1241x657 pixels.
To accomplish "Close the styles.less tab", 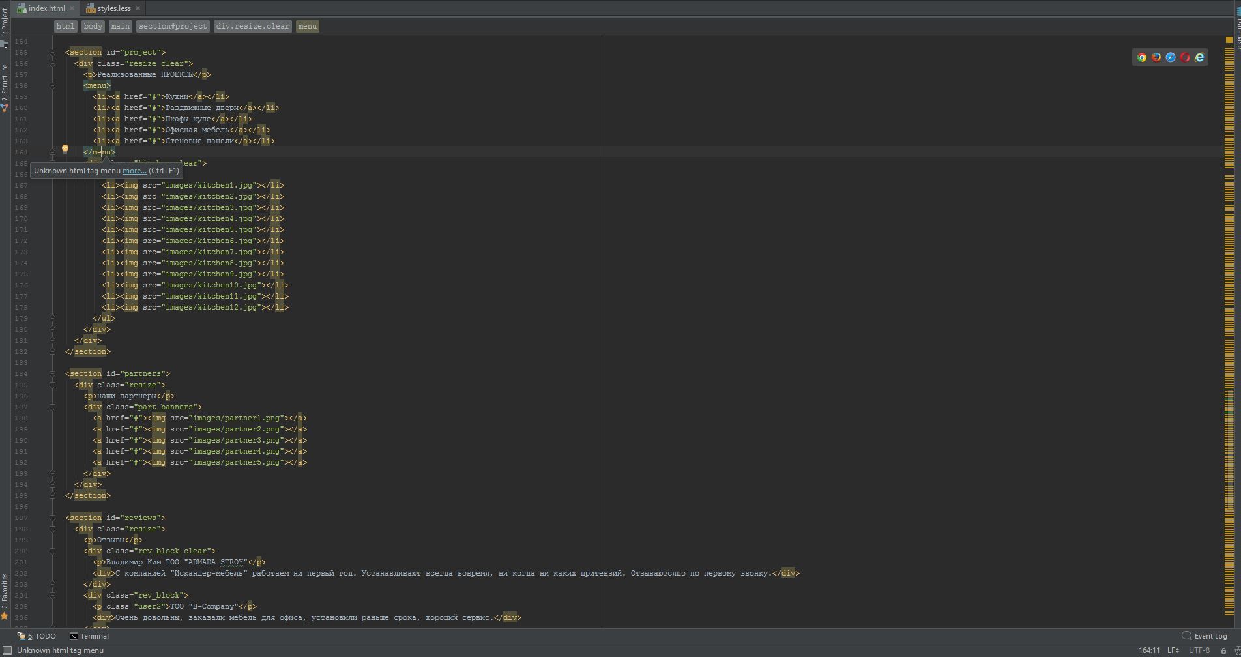I will point(138,8).
